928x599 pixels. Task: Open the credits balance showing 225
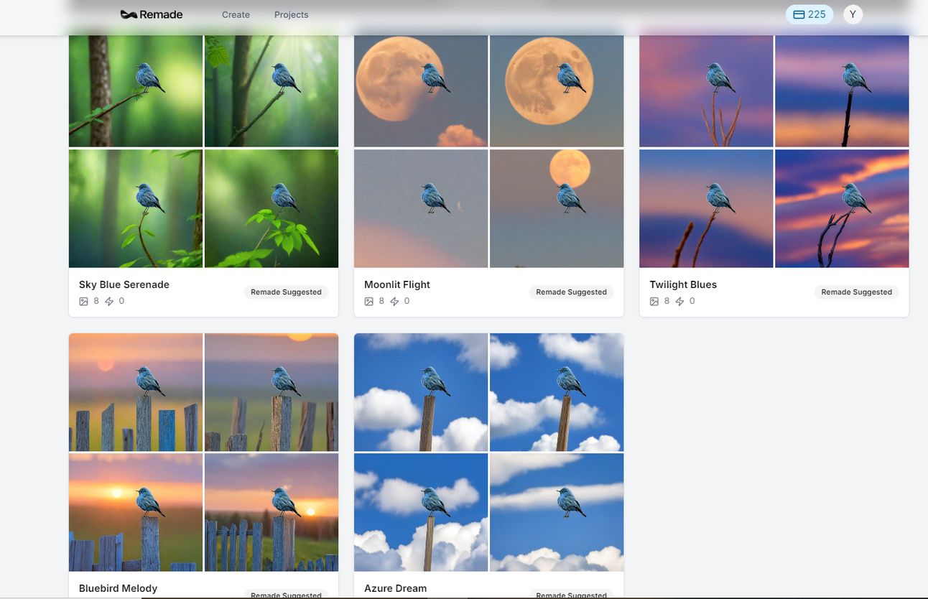coord(809,14)
